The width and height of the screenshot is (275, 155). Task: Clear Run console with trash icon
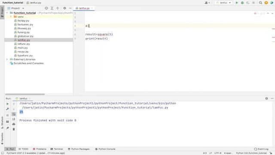click(x=14, y=129)
